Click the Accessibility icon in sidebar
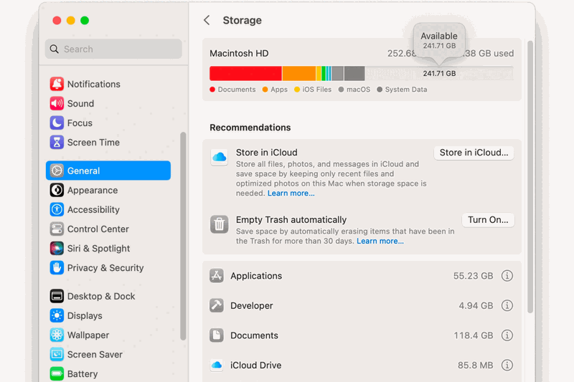The image size is (574, 382). point(57,209)
